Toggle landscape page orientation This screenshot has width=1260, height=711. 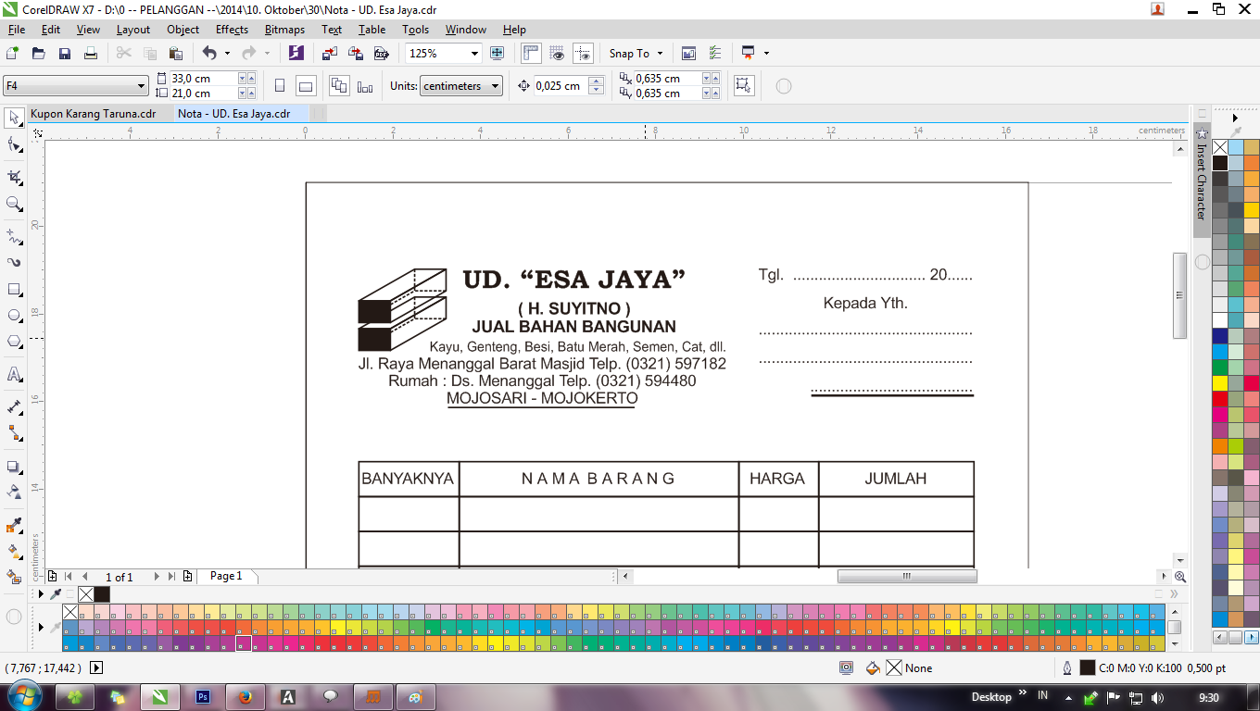306,84
